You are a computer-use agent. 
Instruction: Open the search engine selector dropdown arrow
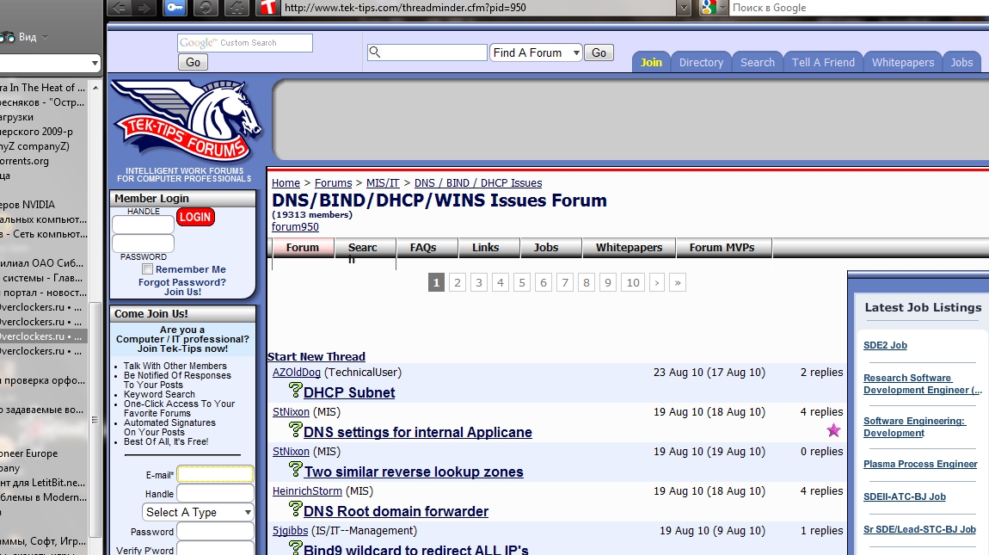pos(722,8)
